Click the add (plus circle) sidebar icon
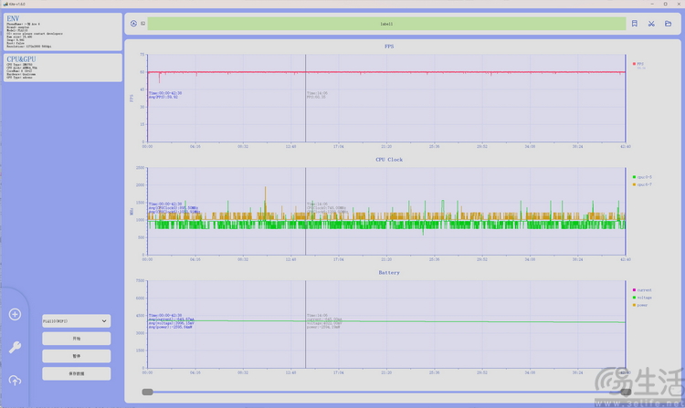 (x=15, y=315)
